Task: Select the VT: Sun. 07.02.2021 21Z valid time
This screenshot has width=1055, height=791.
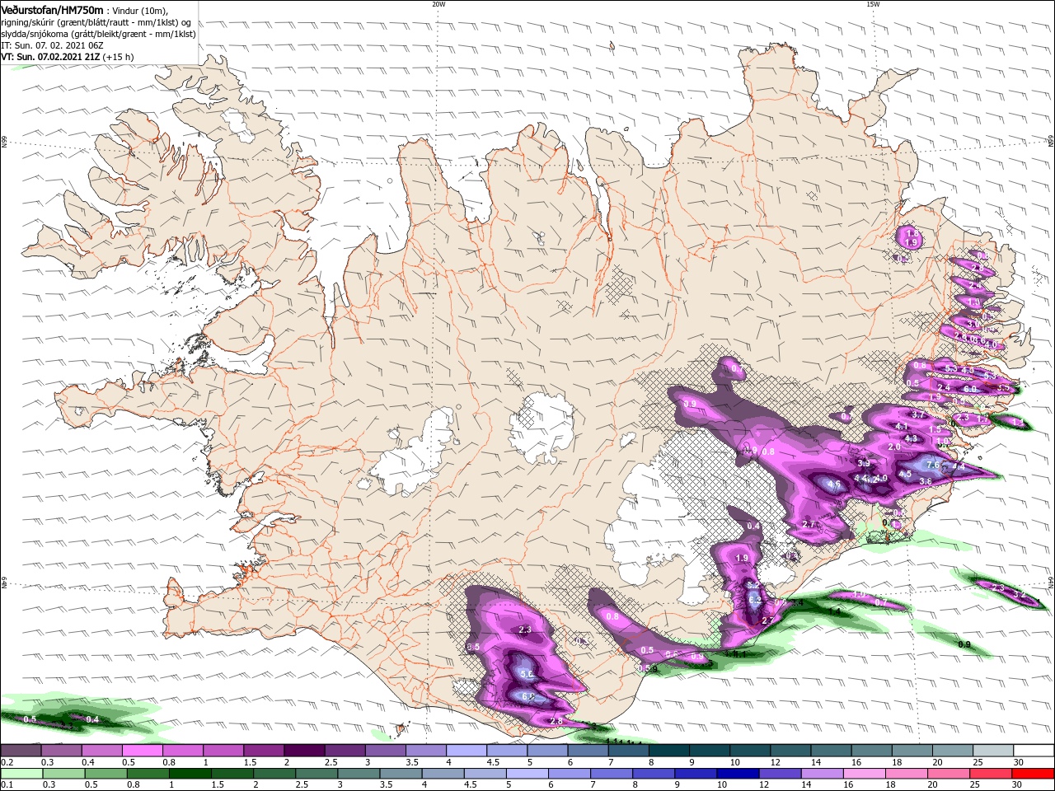Action: [50, 57]
